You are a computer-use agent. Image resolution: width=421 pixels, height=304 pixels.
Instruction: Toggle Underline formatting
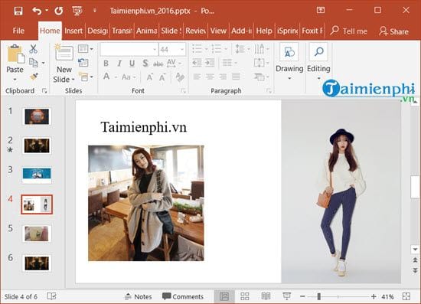pos(132,64)
